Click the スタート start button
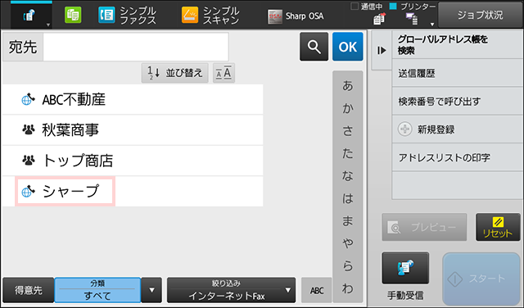The image size is (524, 308). [x=481, y=279]
